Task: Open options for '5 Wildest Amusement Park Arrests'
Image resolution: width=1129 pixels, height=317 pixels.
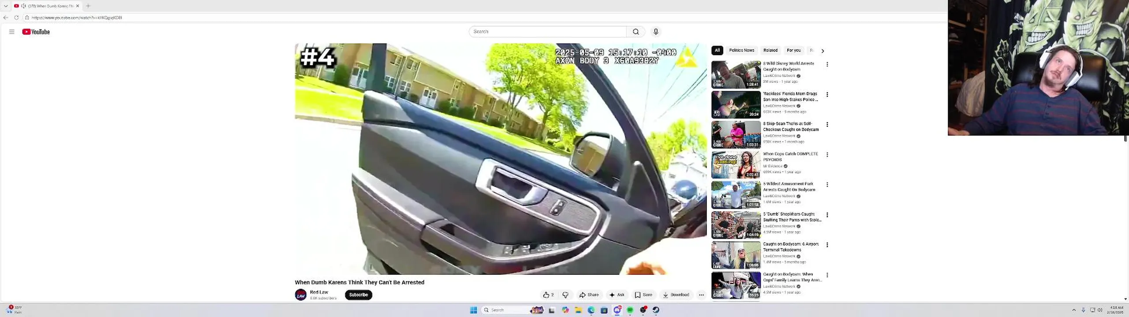Action: (827, 185)
